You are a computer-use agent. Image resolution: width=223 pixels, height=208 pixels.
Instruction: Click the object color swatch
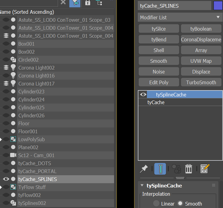tap(218, 6)
